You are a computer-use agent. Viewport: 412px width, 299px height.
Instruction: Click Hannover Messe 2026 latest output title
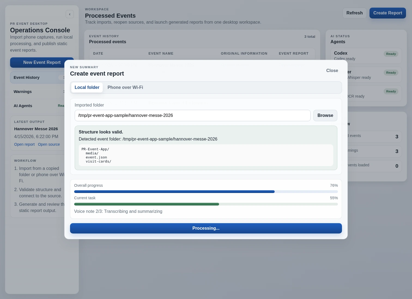[x=36, y=129]
